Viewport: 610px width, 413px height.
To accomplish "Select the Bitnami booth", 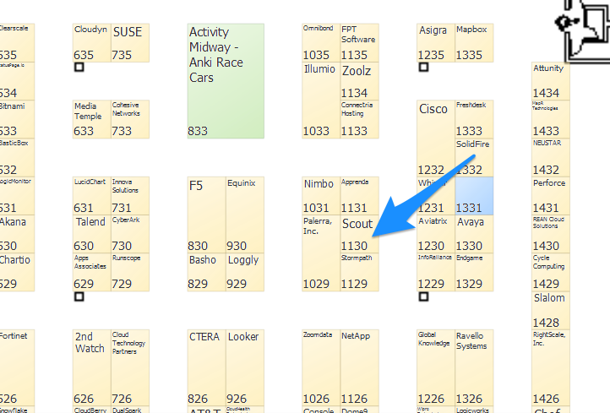I will (17, 119).
